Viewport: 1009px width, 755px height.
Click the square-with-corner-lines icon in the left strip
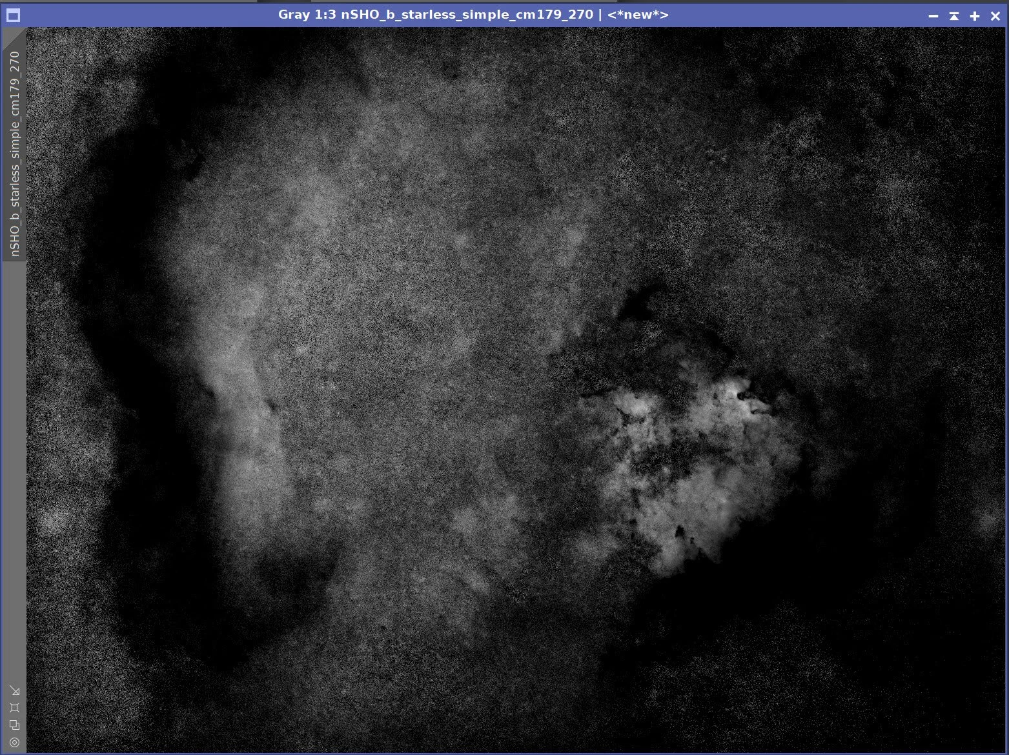[x=14, y=708]
